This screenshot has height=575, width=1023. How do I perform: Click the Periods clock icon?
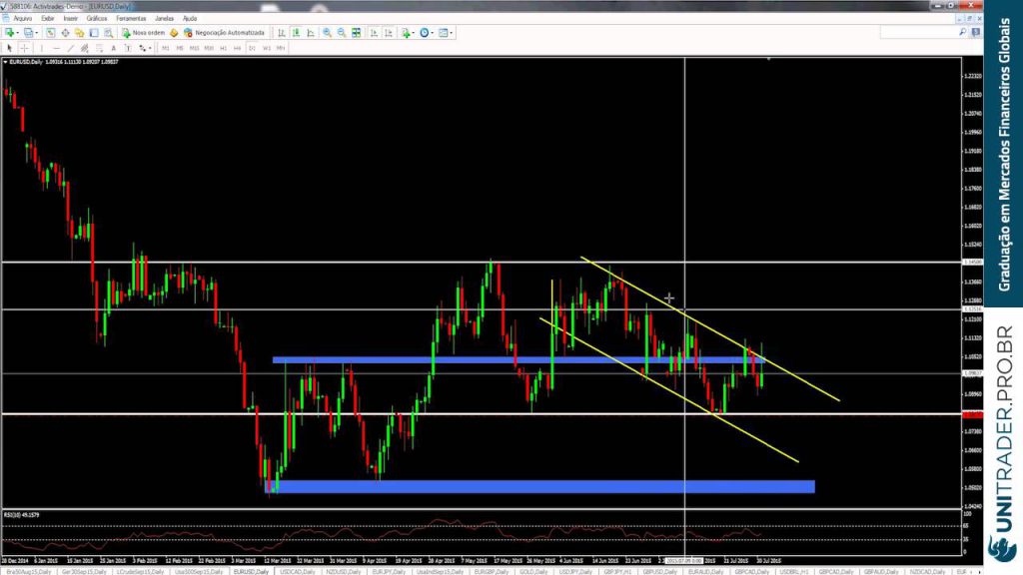pos(424,33)
